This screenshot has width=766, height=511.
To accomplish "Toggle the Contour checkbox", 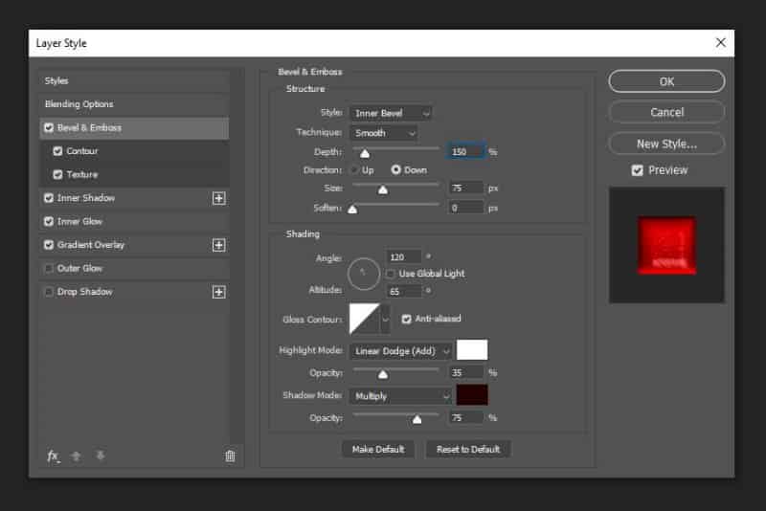I will (x=57, y=151).
